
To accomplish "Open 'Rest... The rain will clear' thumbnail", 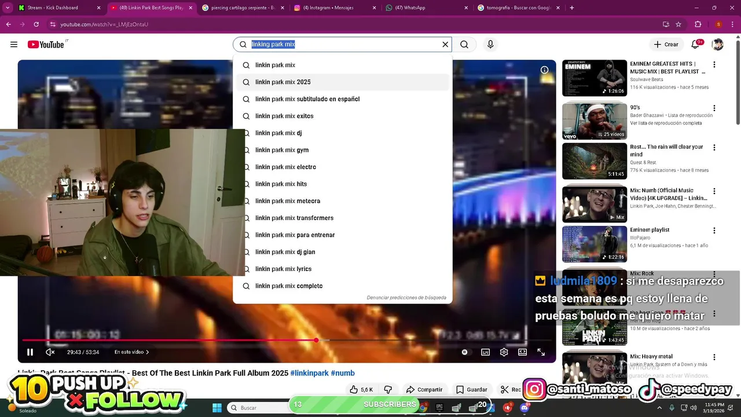I will point(595,161).
